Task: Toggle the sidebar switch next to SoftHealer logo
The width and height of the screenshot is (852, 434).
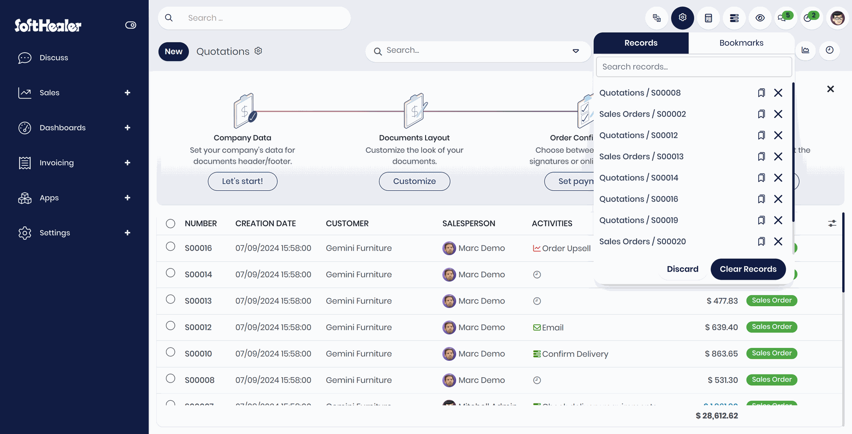Action: (x=130, y=25)
